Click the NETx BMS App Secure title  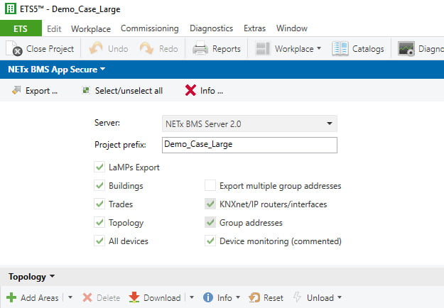(x=53, y=70)
